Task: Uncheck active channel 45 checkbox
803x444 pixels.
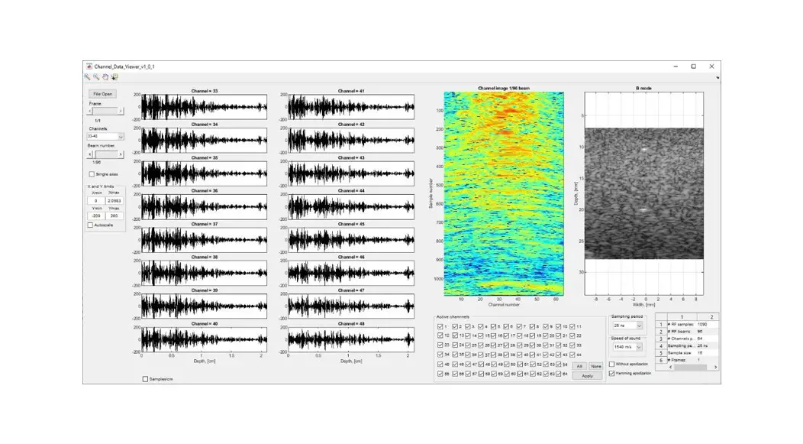Action: click(440, 365)
